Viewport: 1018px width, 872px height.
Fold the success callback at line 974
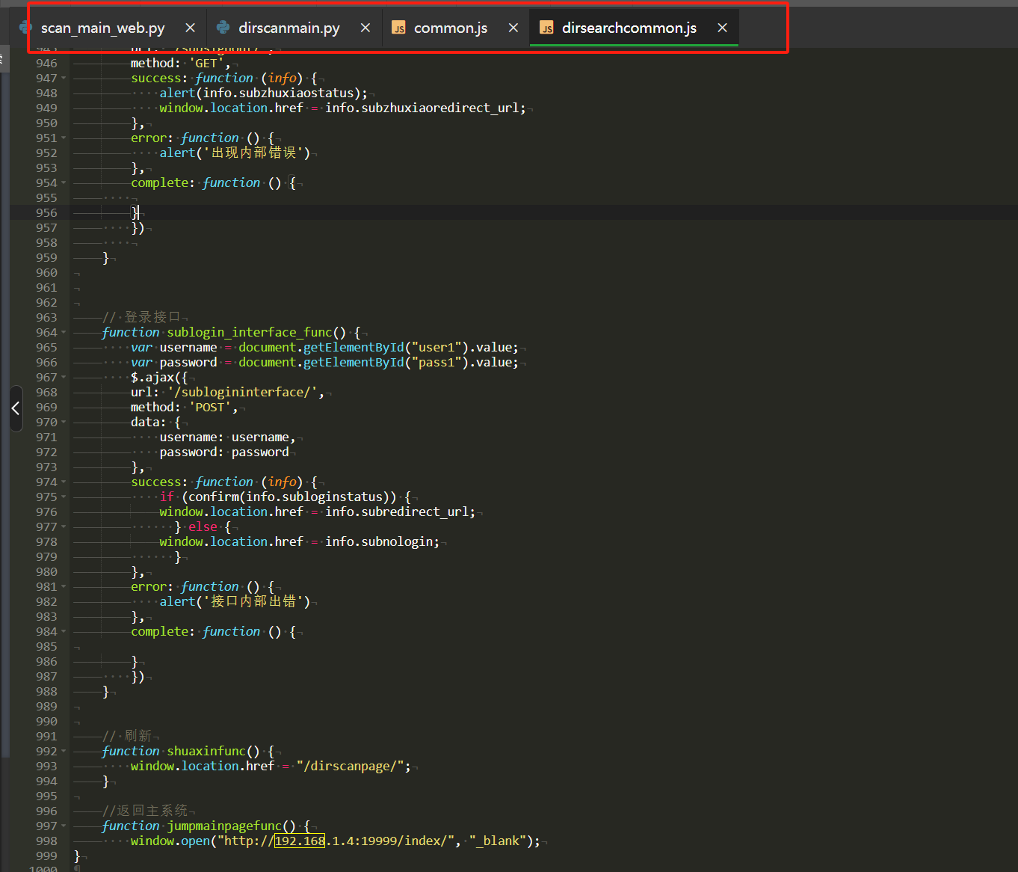point(64,482)
